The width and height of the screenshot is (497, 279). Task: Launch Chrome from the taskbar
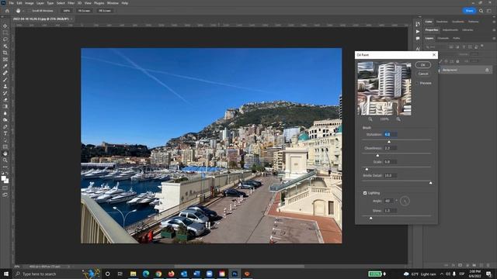158,274
